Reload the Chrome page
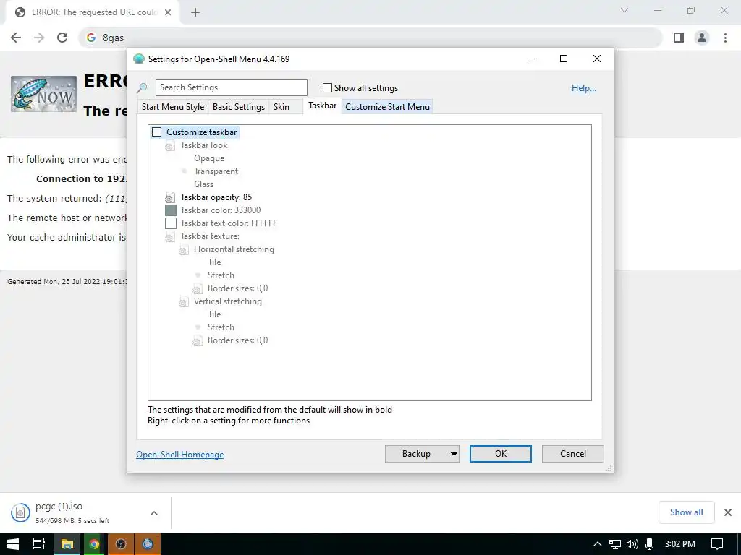The image size is (741, 555). [x=62, y=38]
